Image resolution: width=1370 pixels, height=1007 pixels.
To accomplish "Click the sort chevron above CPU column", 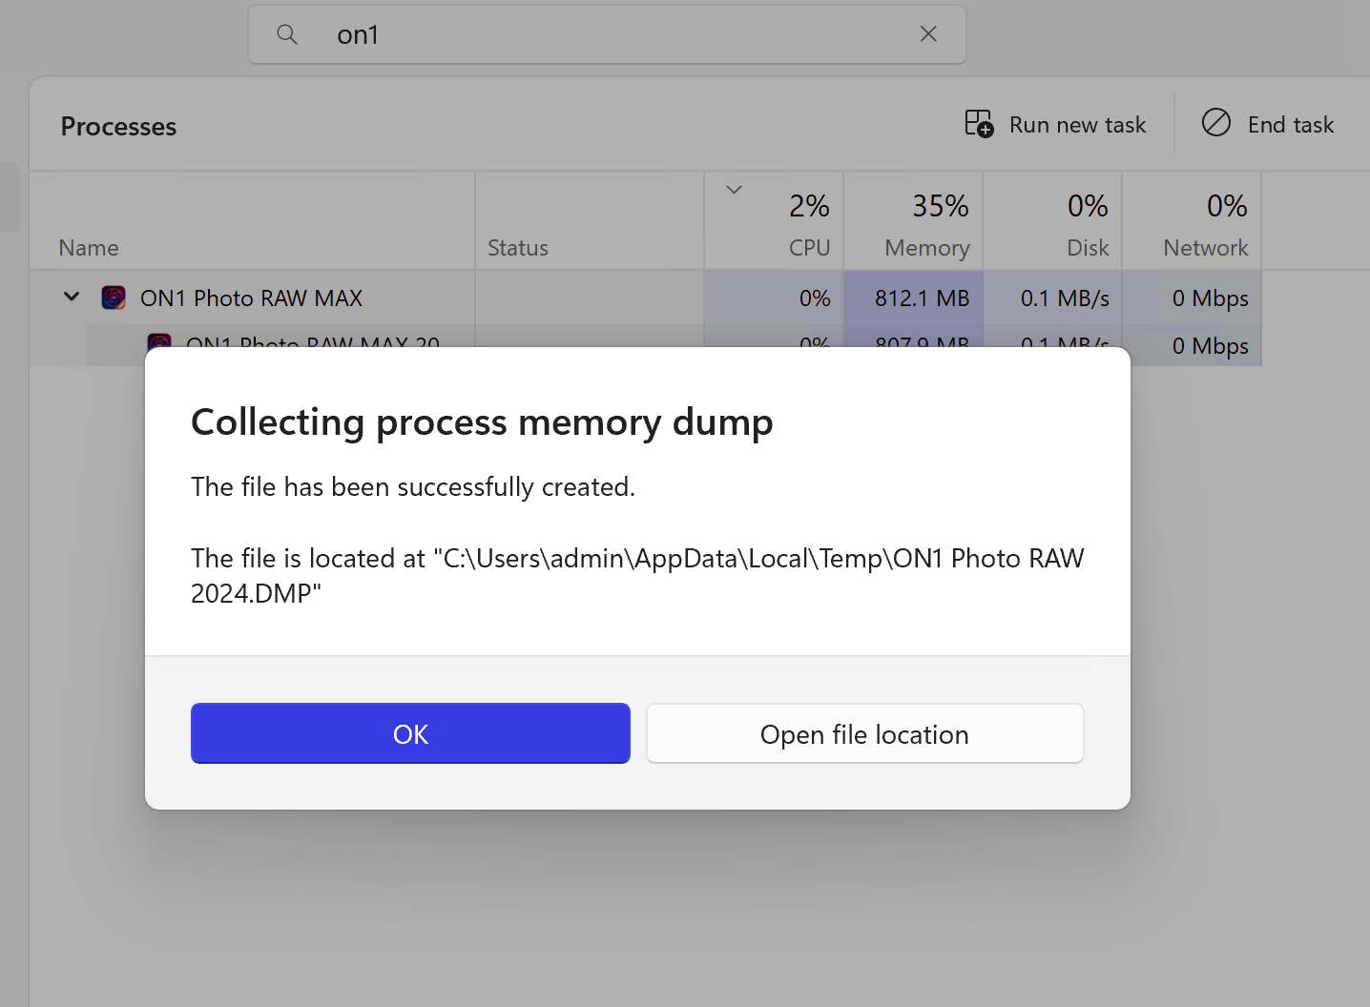I will click(734, 190).
